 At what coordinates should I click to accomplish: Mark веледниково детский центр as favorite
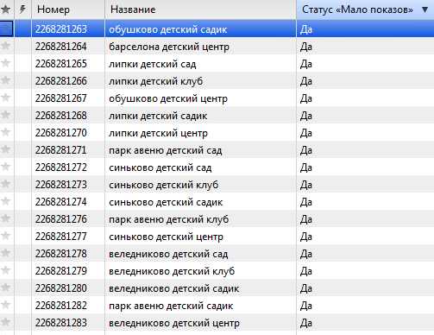[6, 322]
